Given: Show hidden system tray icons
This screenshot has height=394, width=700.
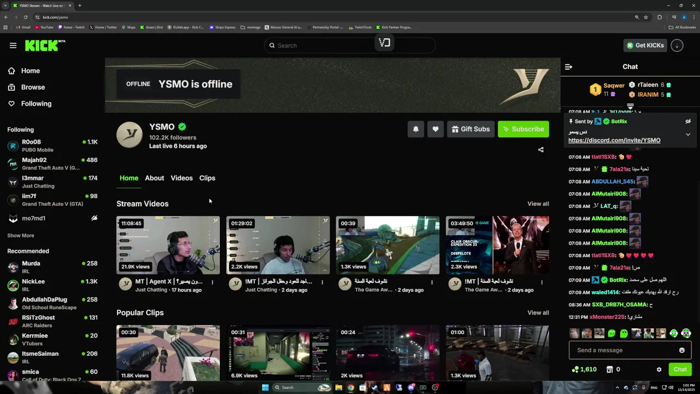Looking at the screenshot, I should point(617,387).
